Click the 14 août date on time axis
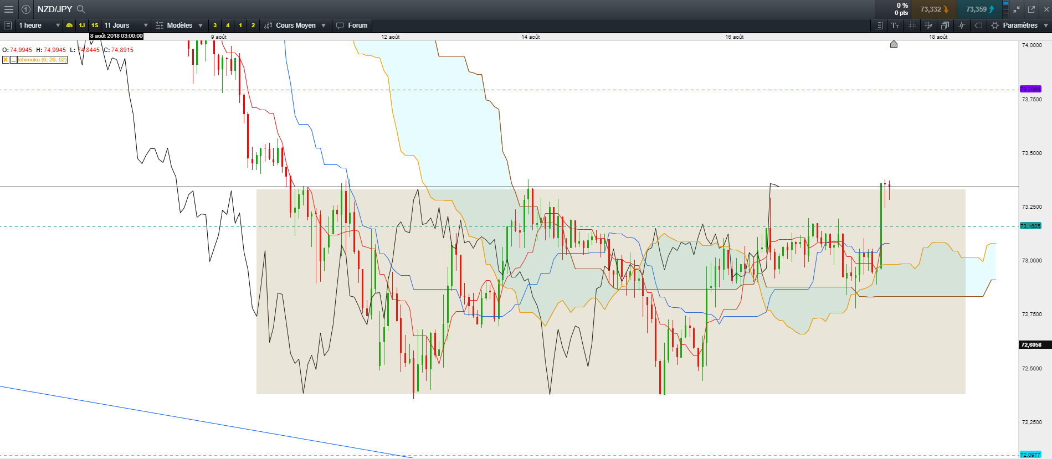 530,37
